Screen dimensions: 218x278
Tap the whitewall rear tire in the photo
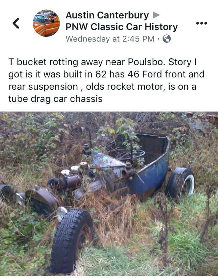181,182
